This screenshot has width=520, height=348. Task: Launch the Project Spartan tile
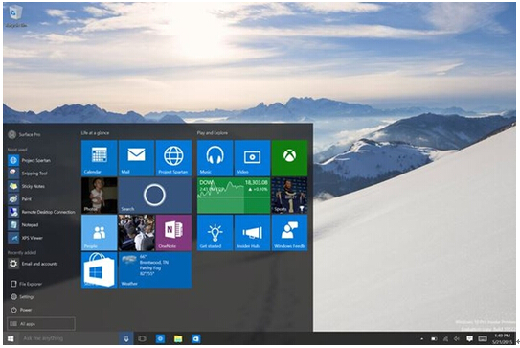pyautogui.click(x=173, y=158)
